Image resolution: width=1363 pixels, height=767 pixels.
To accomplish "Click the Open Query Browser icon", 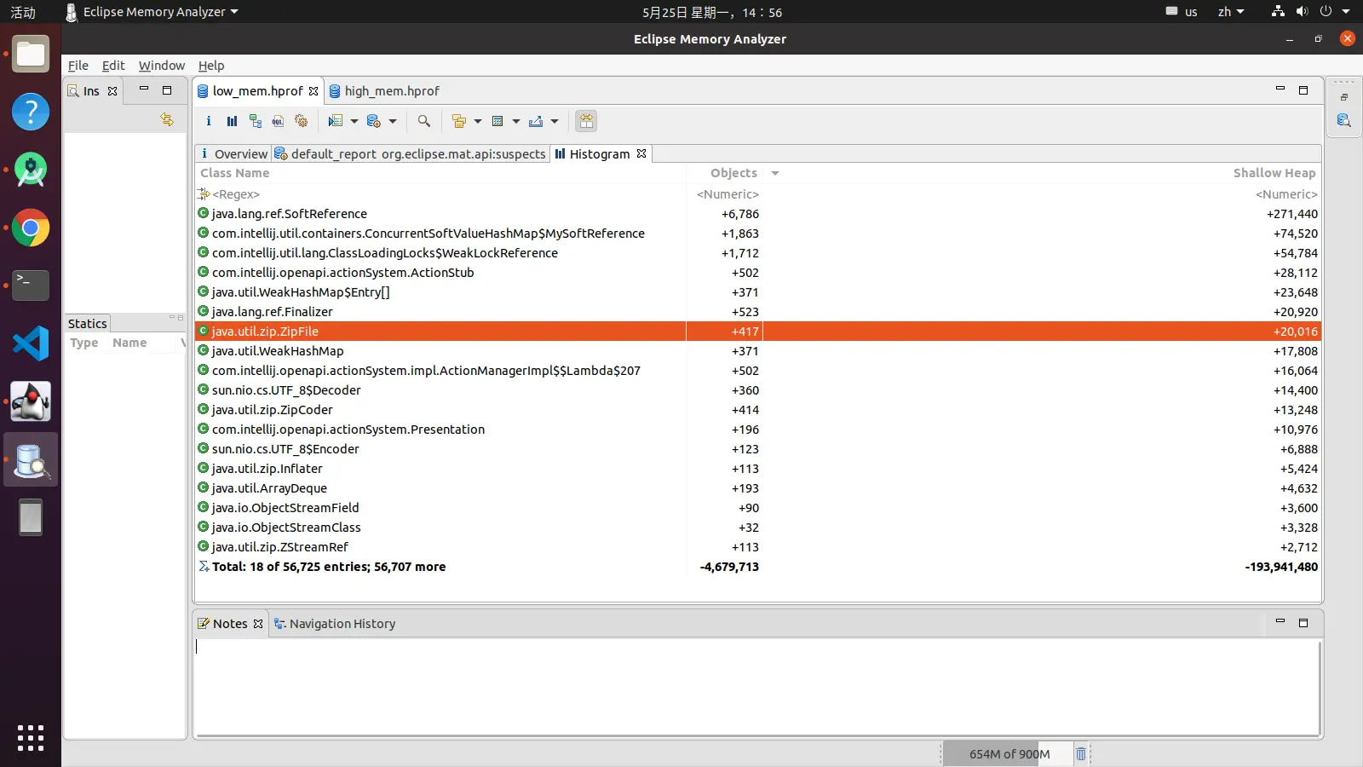I will coord(373,121).
